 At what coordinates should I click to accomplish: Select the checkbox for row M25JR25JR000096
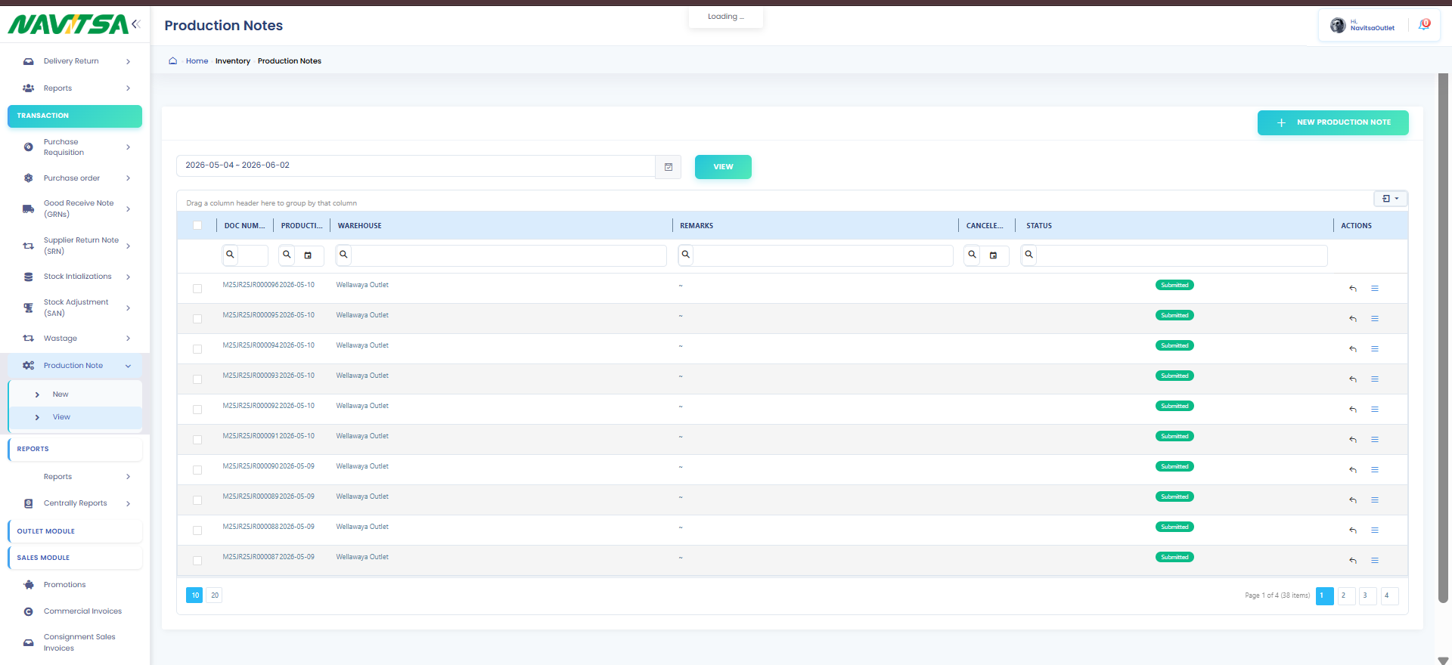point(197,289)
